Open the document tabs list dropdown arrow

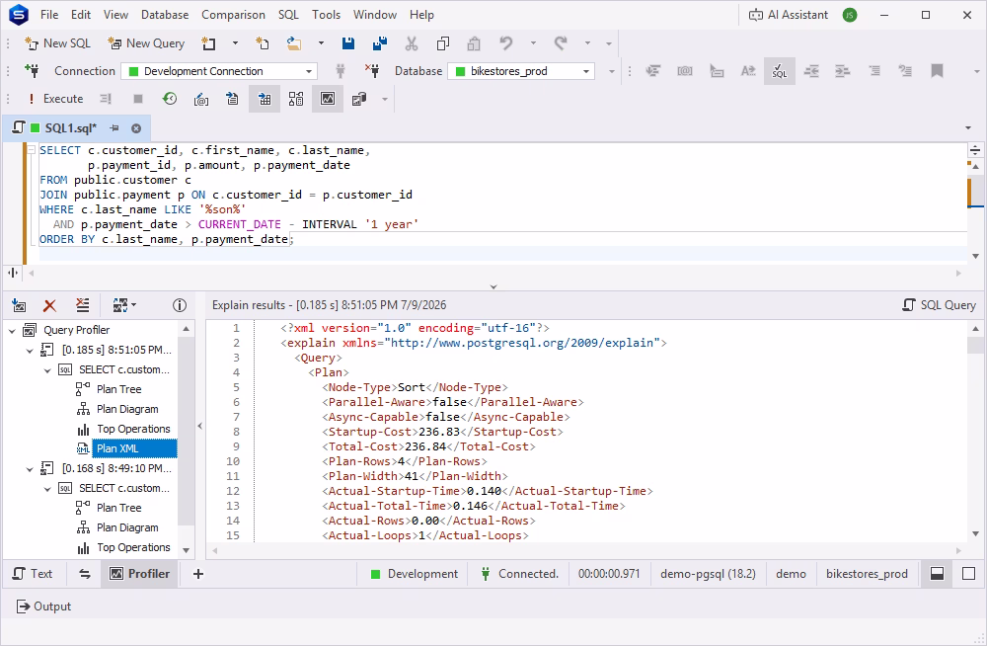(x=968, y=128)
